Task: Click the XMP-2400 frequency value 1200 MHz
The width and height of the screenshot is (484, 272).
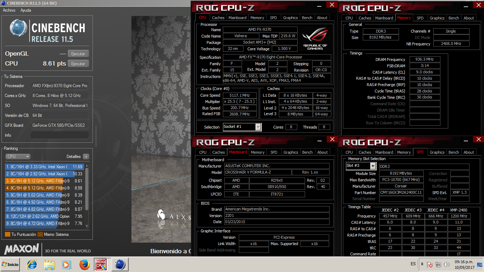Action: (458, 216)
